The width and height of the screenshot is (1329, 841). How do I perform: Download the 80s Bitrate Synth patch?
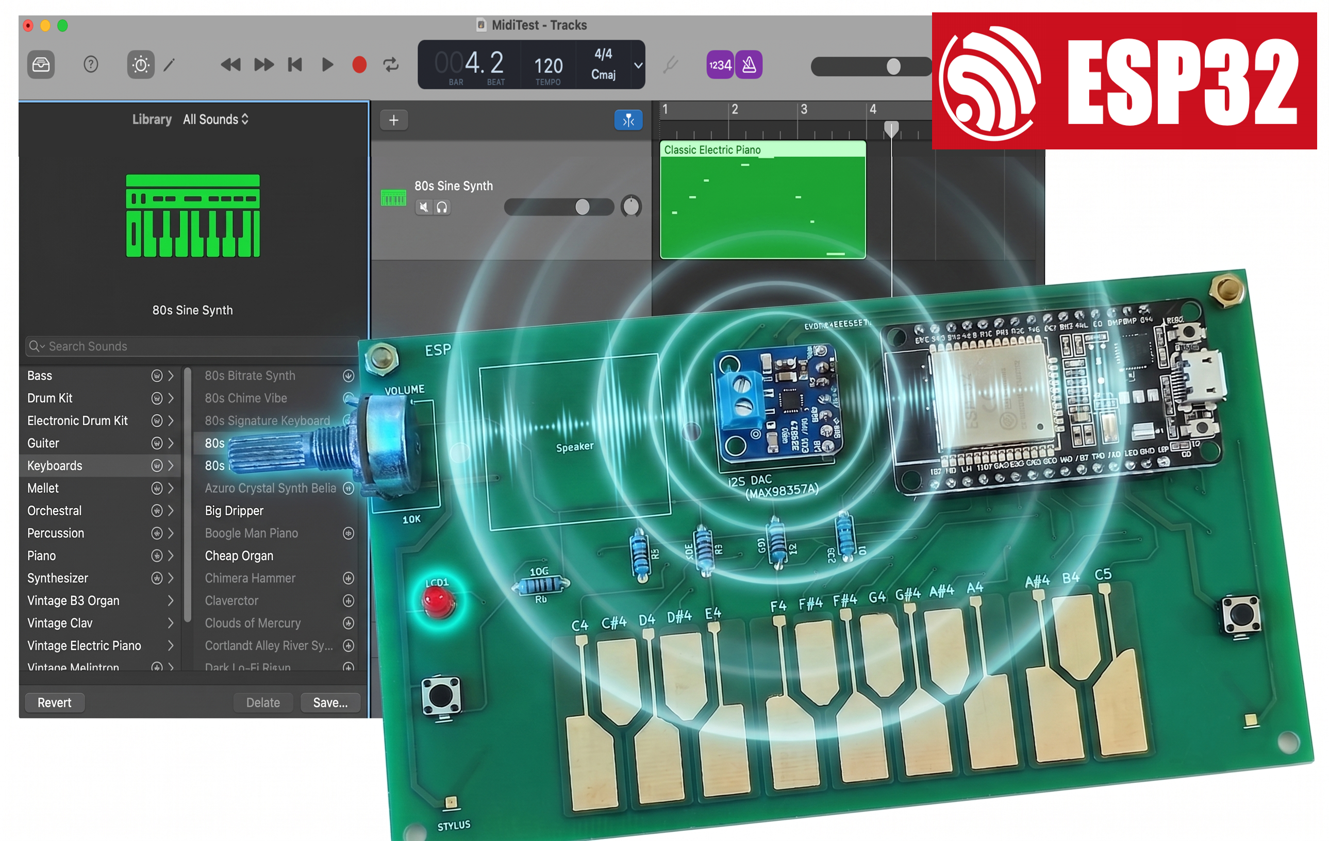click(x=348, y=376)
